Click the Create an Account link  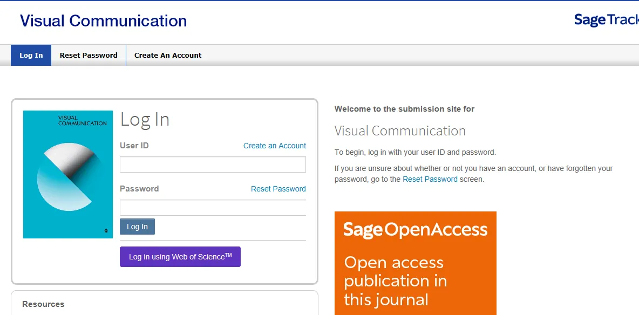[275, 146]
